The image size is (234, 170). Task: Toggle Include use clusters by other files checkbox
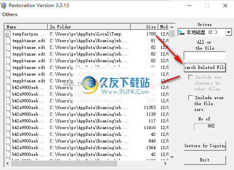pos(191,77)
